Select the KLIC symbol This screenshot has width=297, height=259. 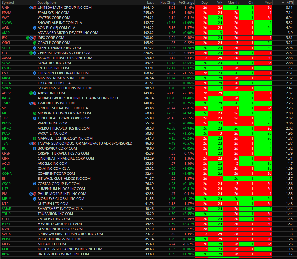(x=6, y=249)
